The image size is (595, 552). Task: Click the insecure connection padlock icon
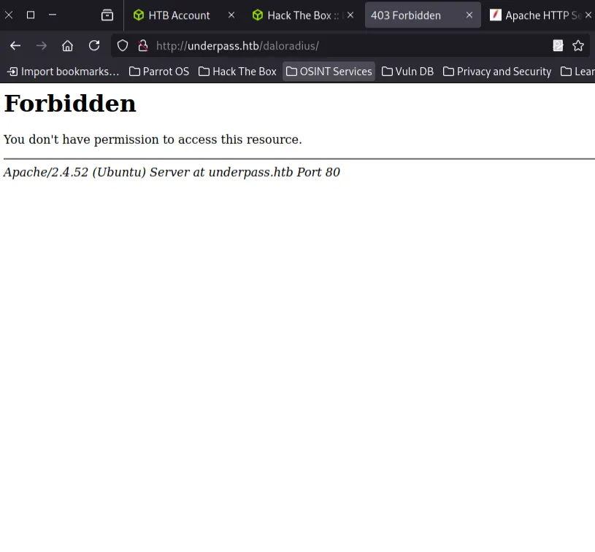click(x=142, y=46)
